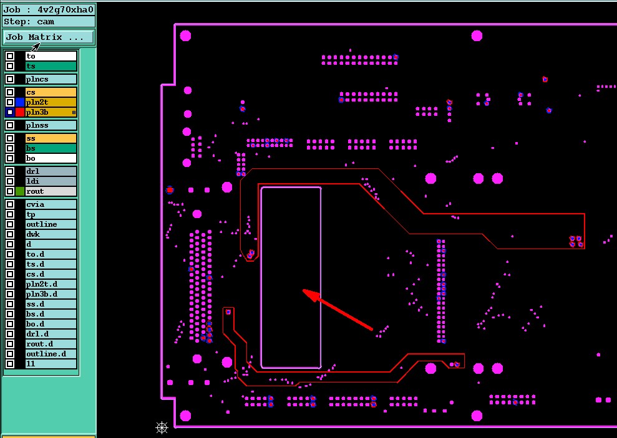This screenshot has width=617, height=438.
Task: Toggle visibility checkbox for layer bs
Action: [10, 148]
